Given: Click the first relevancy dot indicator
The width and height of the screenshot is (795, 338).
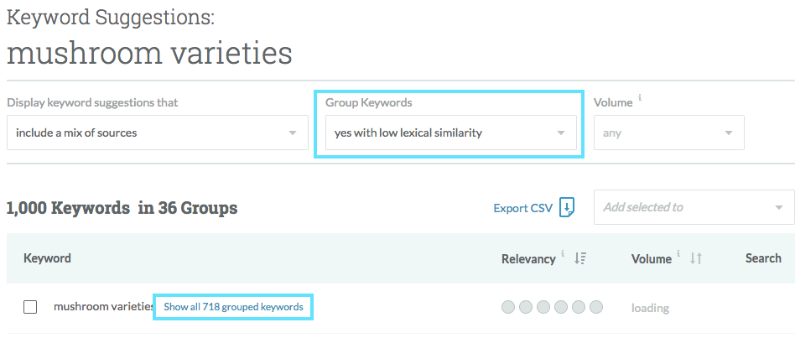Looking at the screenshot, I should pyautogui.click(x=508, y=308).
